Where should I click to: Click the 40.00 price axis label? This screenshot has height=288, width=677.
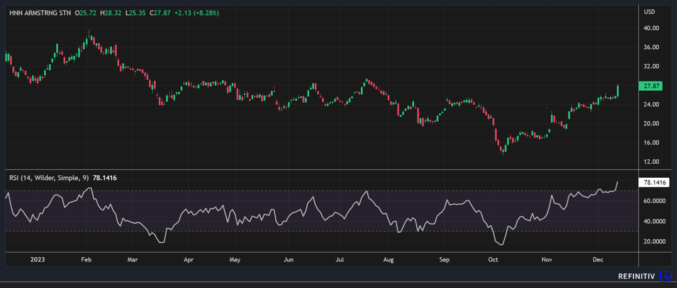(651, 28)
